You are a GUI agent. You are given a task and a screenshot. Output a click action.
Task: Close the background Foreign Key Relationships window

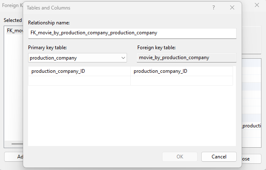(257, 5)
